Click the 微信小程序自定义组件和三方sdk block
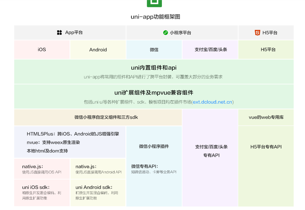 (x=98, y=117)
